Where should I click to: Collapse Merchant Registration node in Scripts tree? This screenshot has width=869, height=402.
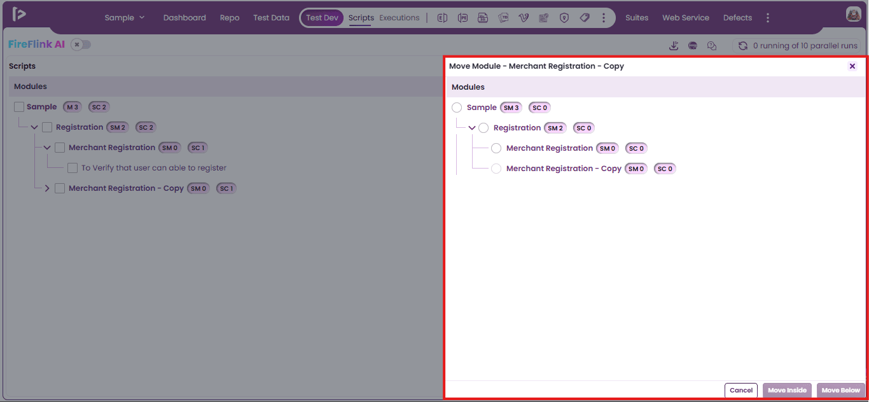tap(47, 148)
